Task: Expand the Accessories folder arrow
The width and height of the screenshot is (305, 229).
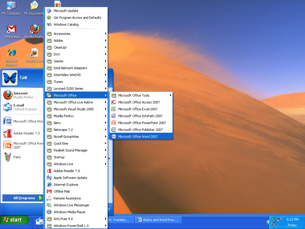Action: 106,34
